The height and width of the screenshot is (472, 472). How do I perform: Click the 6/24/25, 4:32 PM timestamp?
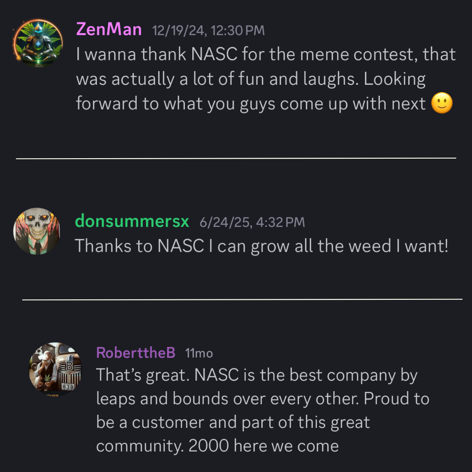click(252, 222)
